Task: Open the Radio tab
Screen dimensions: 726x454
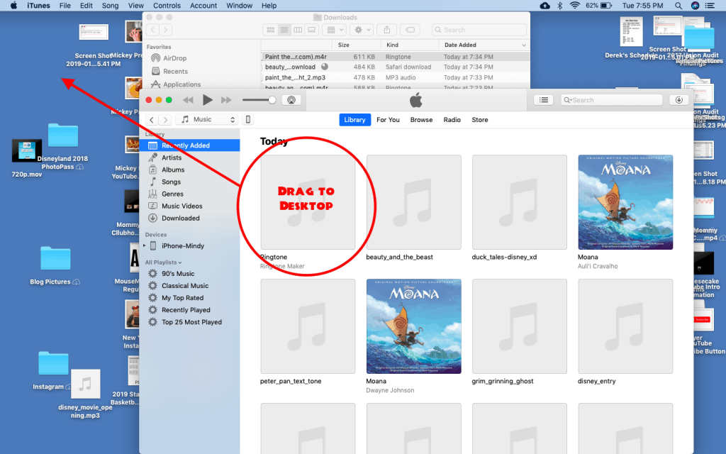Action: click(x=452, y=119)
